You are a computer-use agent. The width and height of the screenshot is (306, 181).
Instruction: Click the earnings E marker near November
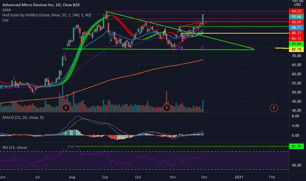[167, 108]
